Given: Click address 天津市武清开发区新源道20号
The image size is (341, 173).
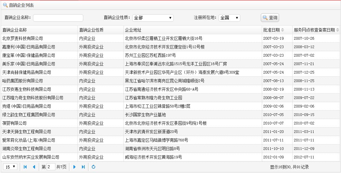Looking at the screenshot, I should [151, 132].
